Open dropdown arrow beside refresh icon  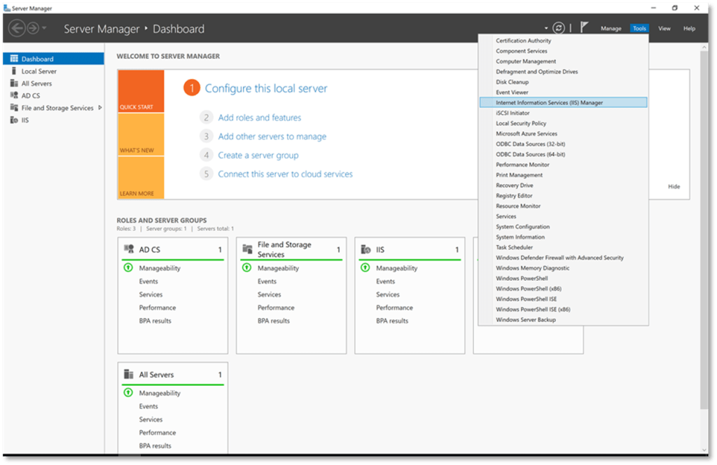tap(546, 29)
